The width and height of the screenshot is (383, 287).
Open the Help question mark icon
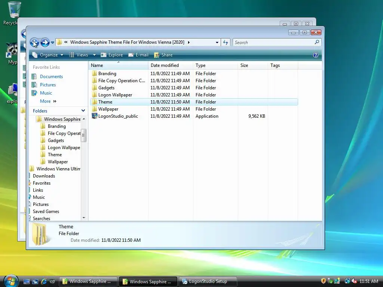(x=316, y=55)
